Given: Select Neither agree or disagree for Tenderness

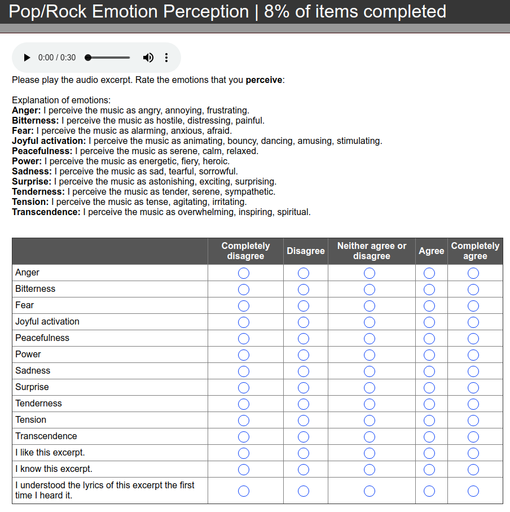Looking at the screenshot, I should (370, 404).
